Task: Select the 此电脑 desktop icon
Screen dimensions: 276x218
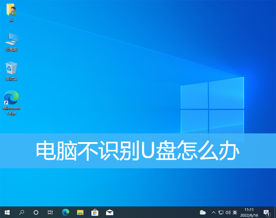Action: coord(11,42)
